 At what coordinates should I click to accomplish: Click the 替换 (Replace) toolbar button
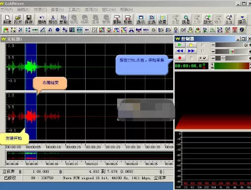[x=106, y=20]
